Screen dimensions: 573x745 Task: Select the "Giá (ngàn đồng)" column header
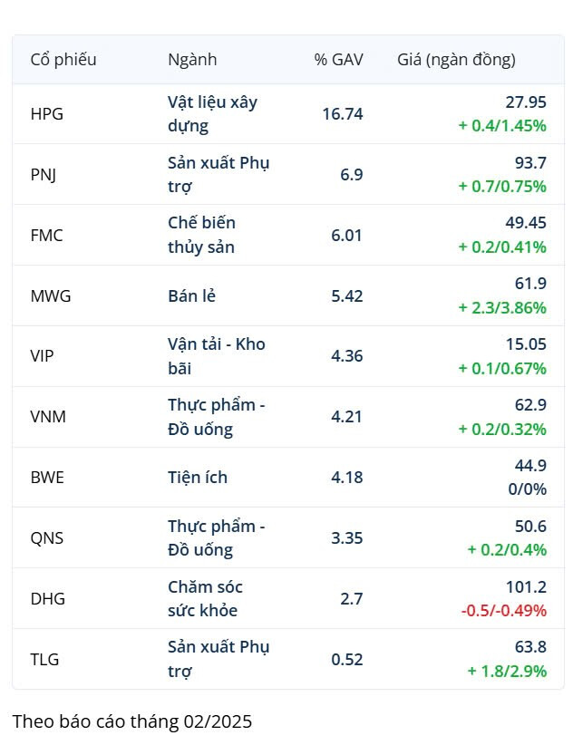tap(456, 60)
